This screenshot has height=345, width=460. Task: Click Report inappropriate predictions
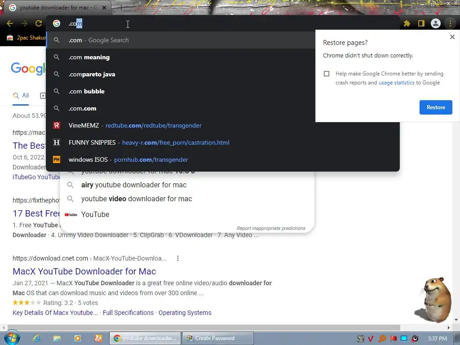click(x=271, y=228)
